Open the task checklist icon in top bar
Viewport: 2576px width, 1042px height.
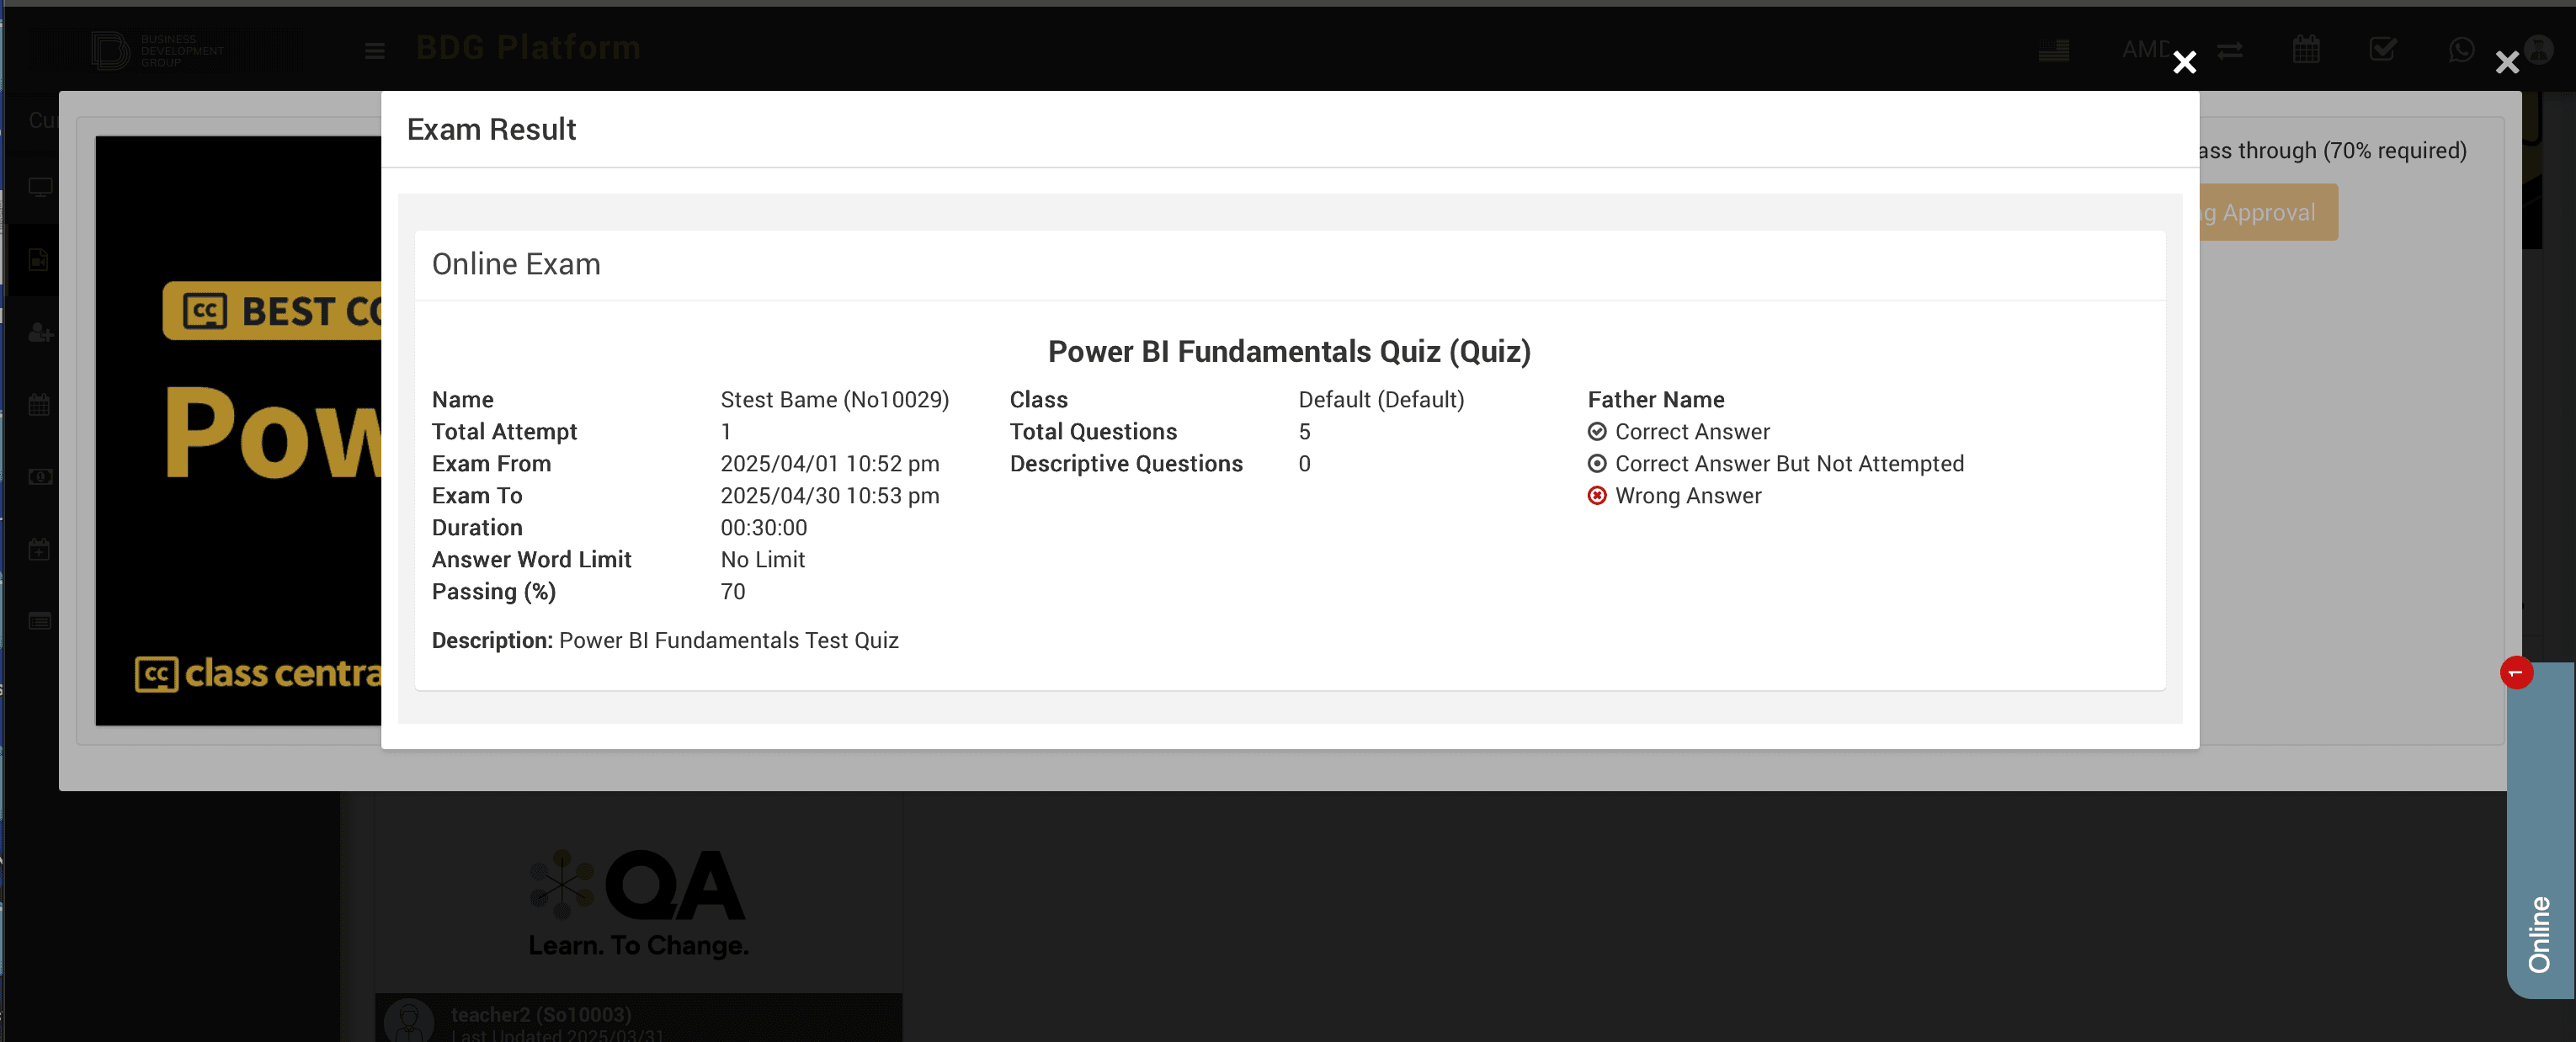[x=2383, y=49]
